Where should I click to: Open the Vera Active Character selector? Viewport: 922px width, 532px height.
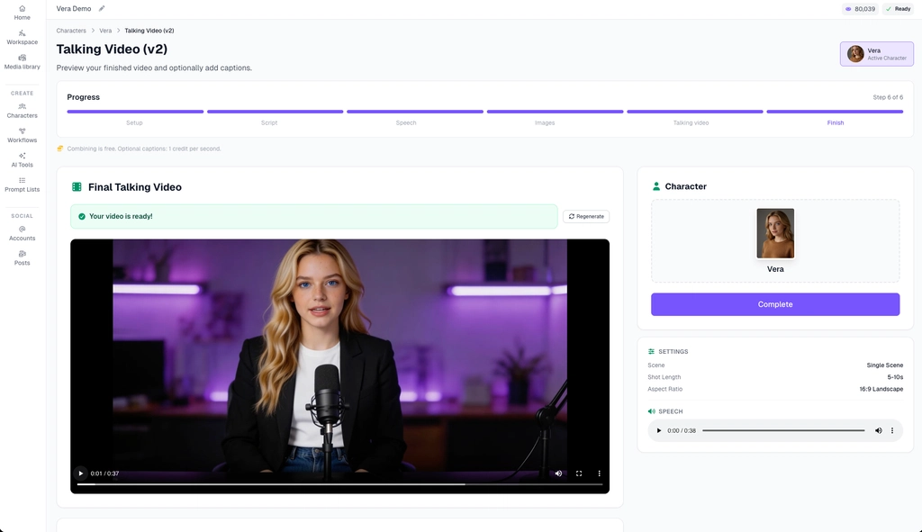870,54
